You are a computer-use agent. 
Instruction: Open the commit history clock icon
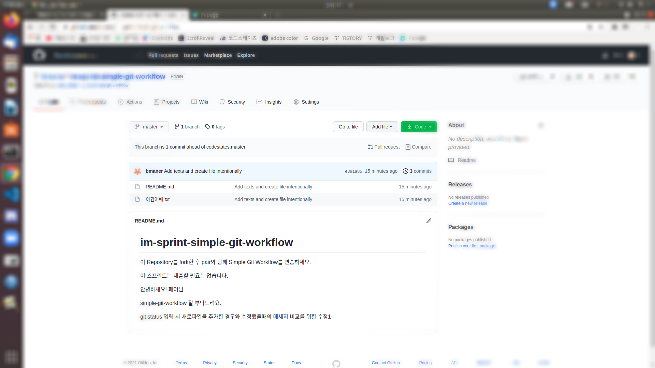(x=405, y=171)
